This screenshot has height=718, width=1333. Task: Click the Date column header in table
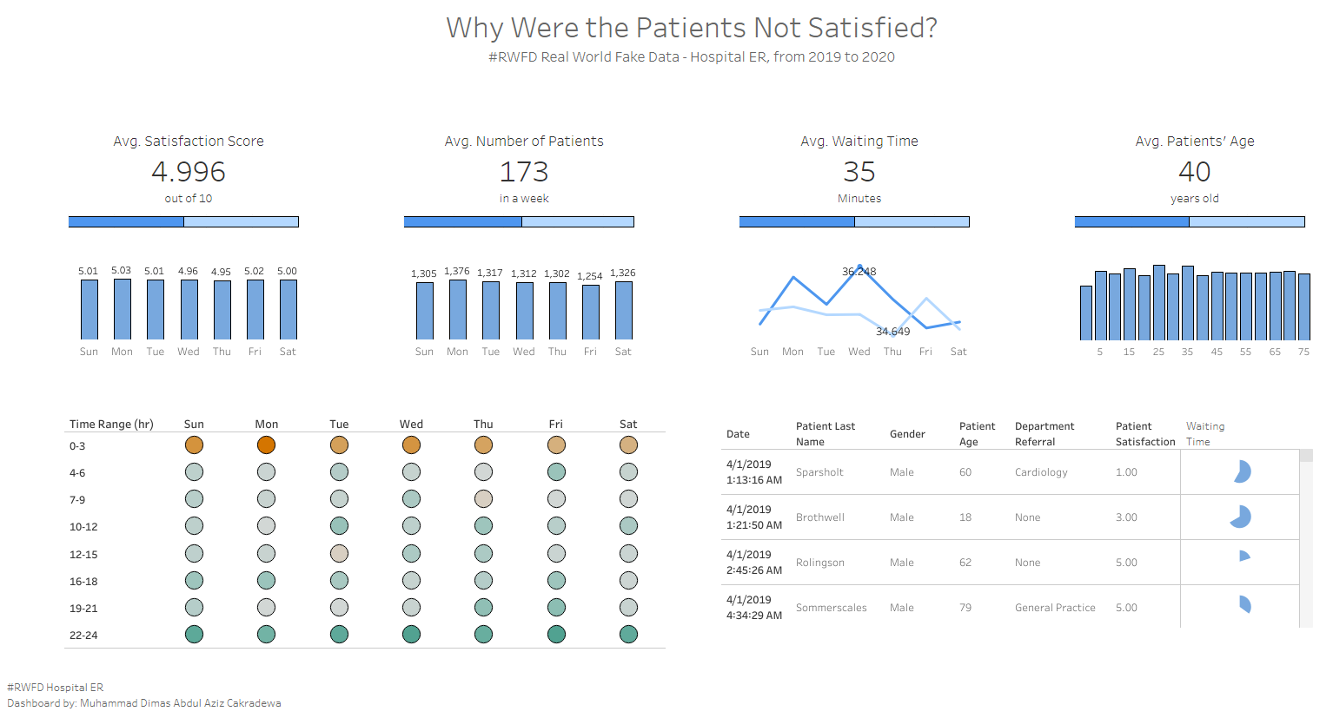pyautogui.click(x=738, y=434)
